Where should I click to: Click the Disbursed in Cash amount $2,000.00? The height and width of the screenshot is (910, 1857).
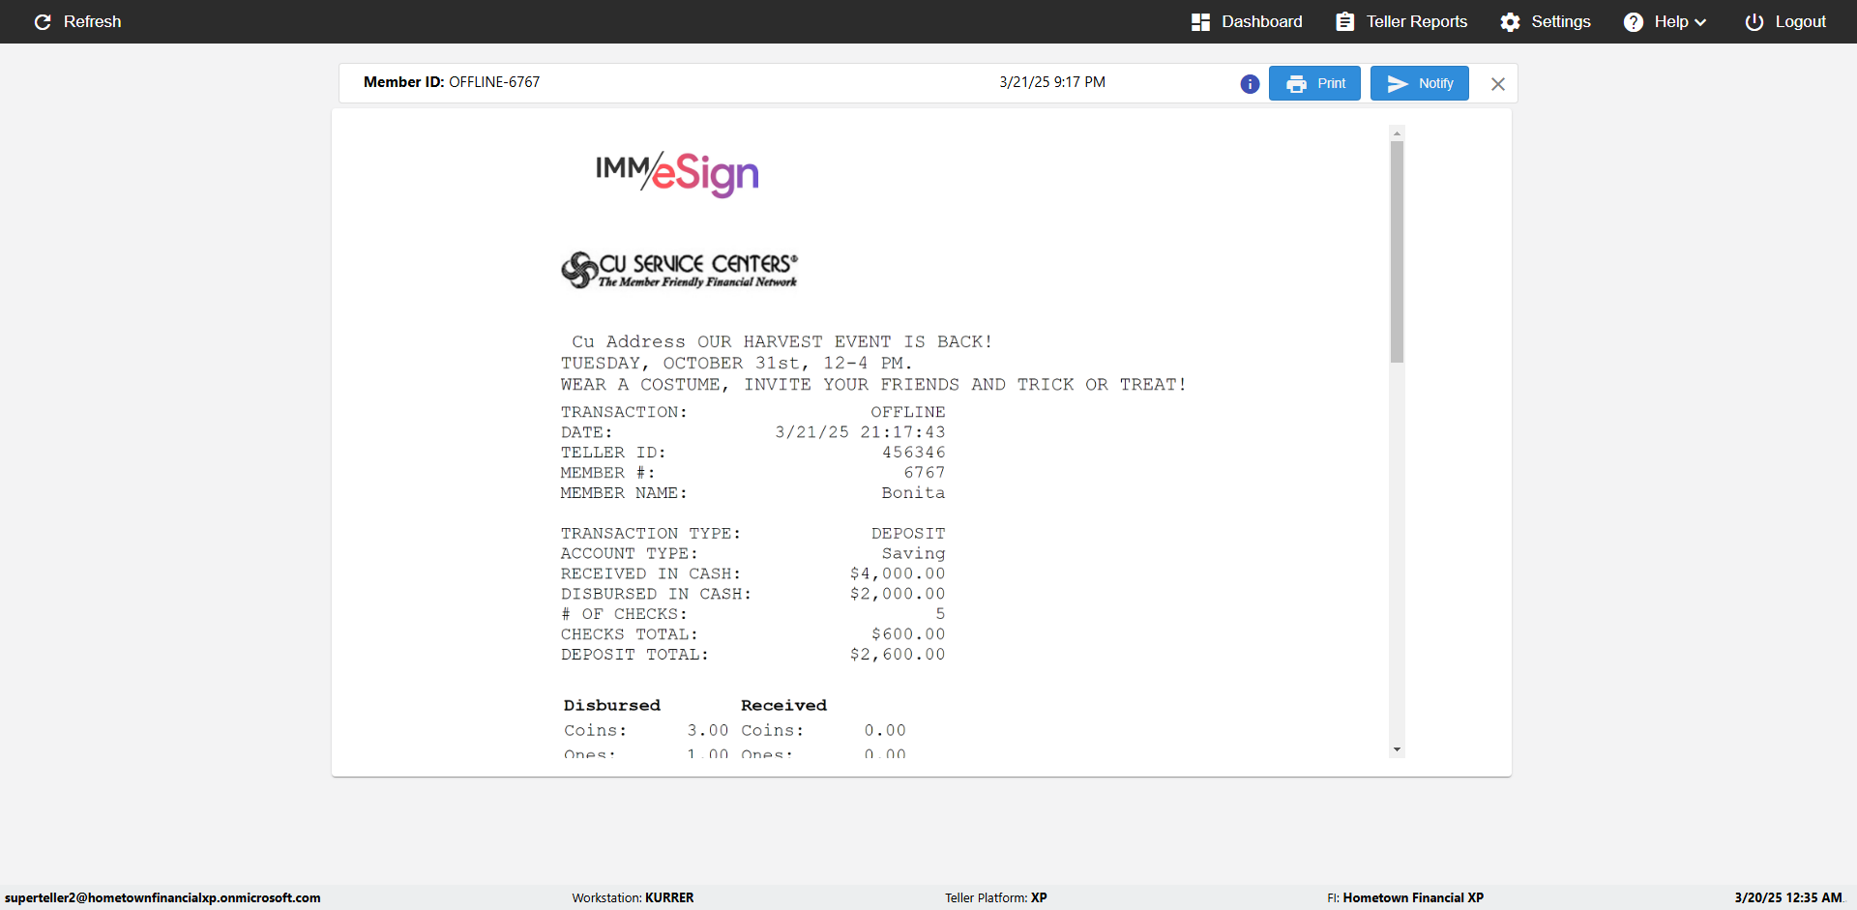coord(898,595)
